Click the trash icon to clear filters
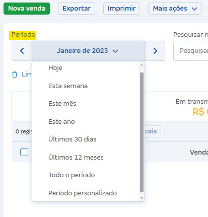This screenshot has width=208, height=217. click(15, 75)
